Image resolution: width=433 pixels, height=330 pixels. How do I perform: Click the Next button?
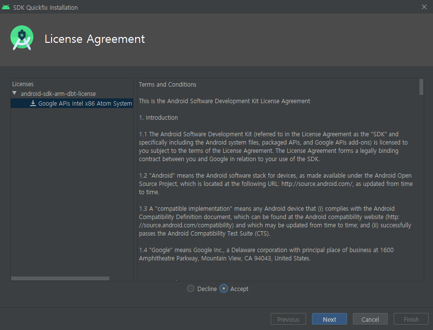tap(329, 319)
